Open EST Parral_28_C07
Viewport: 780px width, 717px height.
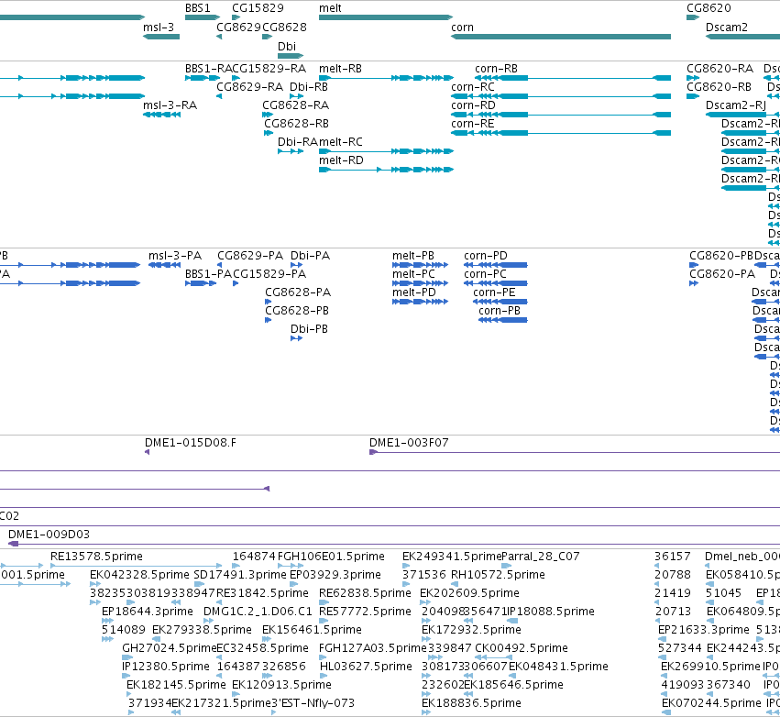541,557
